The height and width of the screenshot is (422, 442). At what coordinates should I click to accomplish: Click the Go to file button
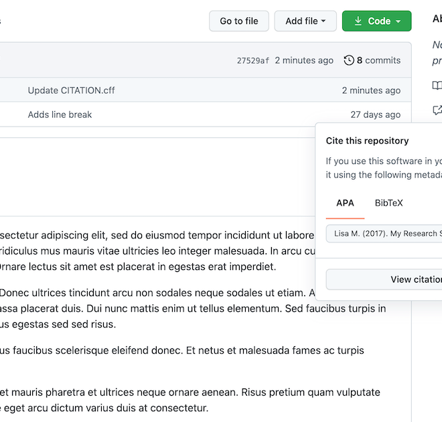[239, 21]
